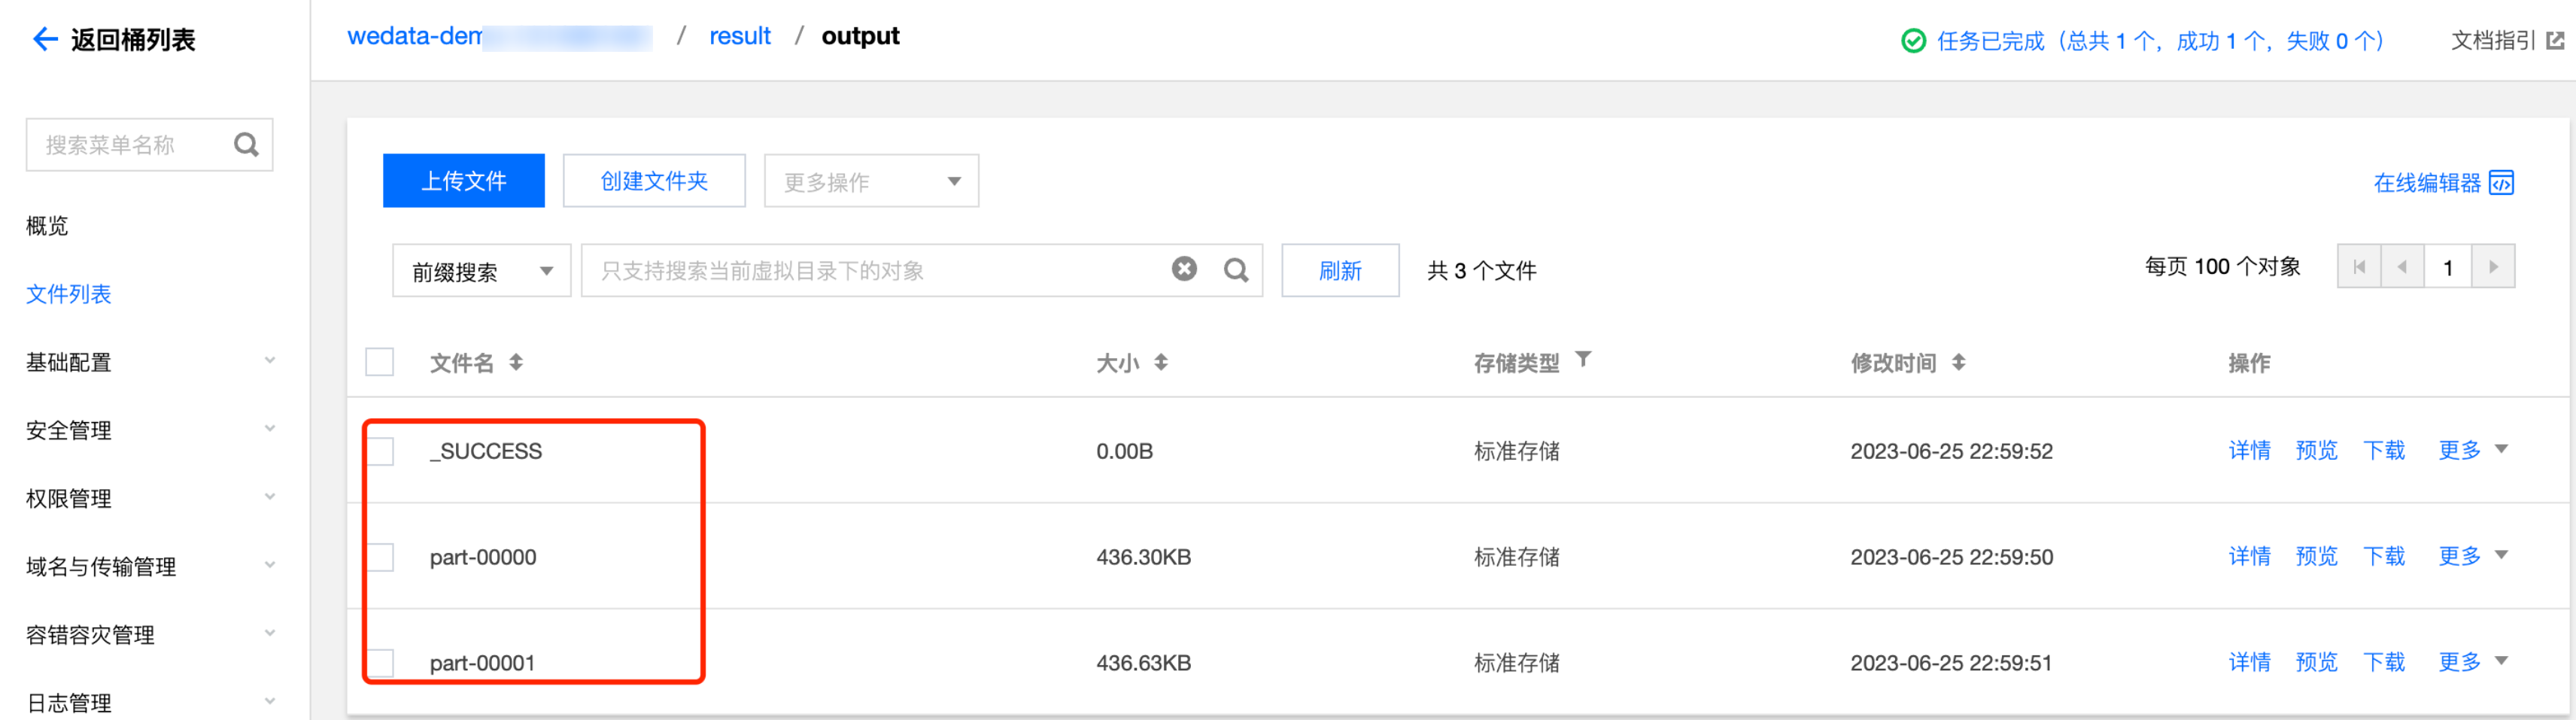The height and width of the screenshot is (720, 2576).
Task: Open 文件列表 in the sidebar
Action: [x=69, y=294]
